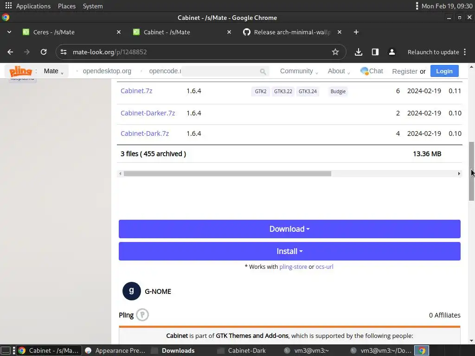The width and height of the screenshot is (475, 356).
Task: Select the GTK2 tag
Action: [x=261, y=91]
